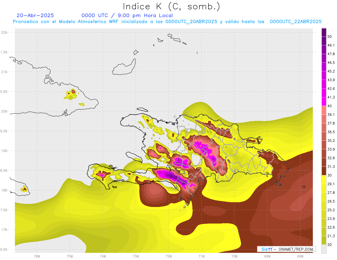Click the "20N" latitude label

click(x=4, y=111)
